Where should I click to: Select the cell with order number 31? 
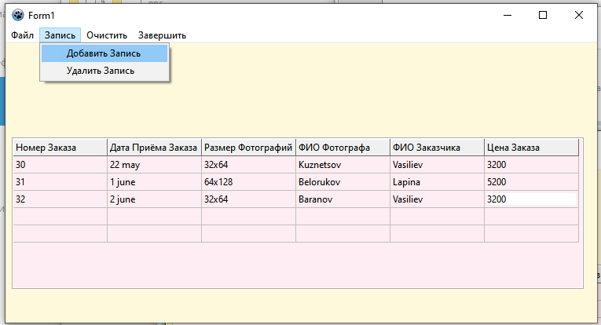pyautogui.click(x=60, y=182)
